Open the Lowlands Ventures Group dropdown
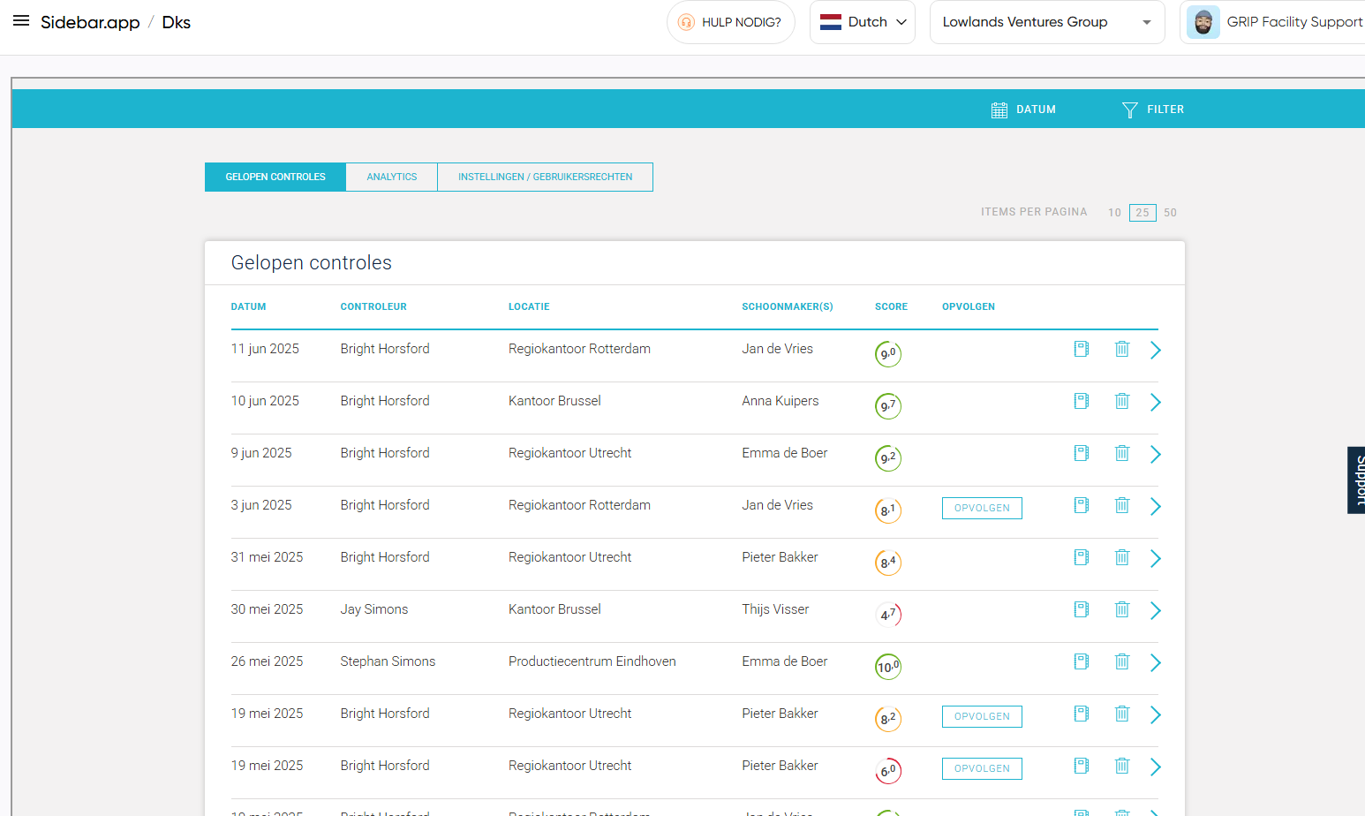 (x=1047, y=22)
